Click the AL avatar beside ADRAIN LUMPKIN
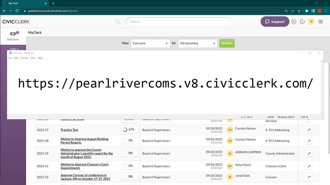This screenshot has height=185, width=330. pos(230,153)
